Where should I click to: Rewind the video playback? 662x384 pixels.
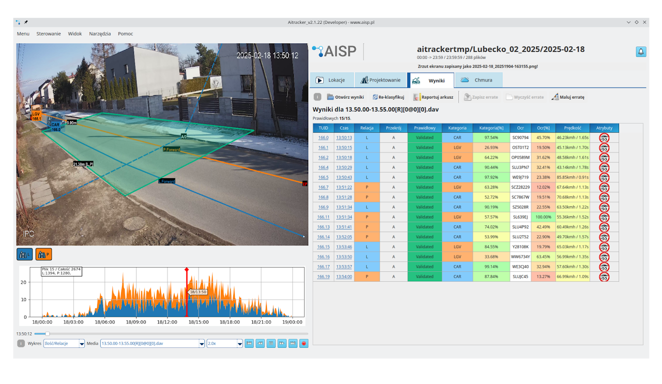pyautogui.click(x=260, y=343)
